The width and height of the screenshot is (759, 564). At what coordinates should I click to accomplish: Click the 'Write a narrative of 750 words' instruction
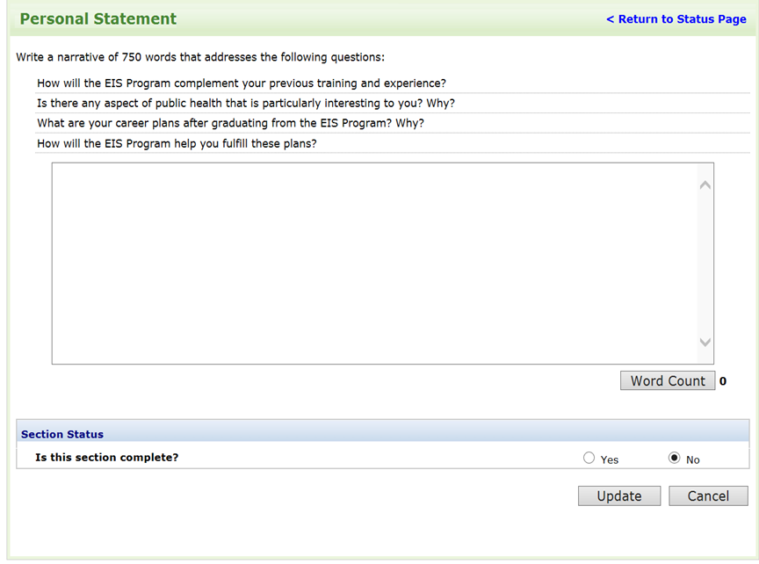[200, 58]
